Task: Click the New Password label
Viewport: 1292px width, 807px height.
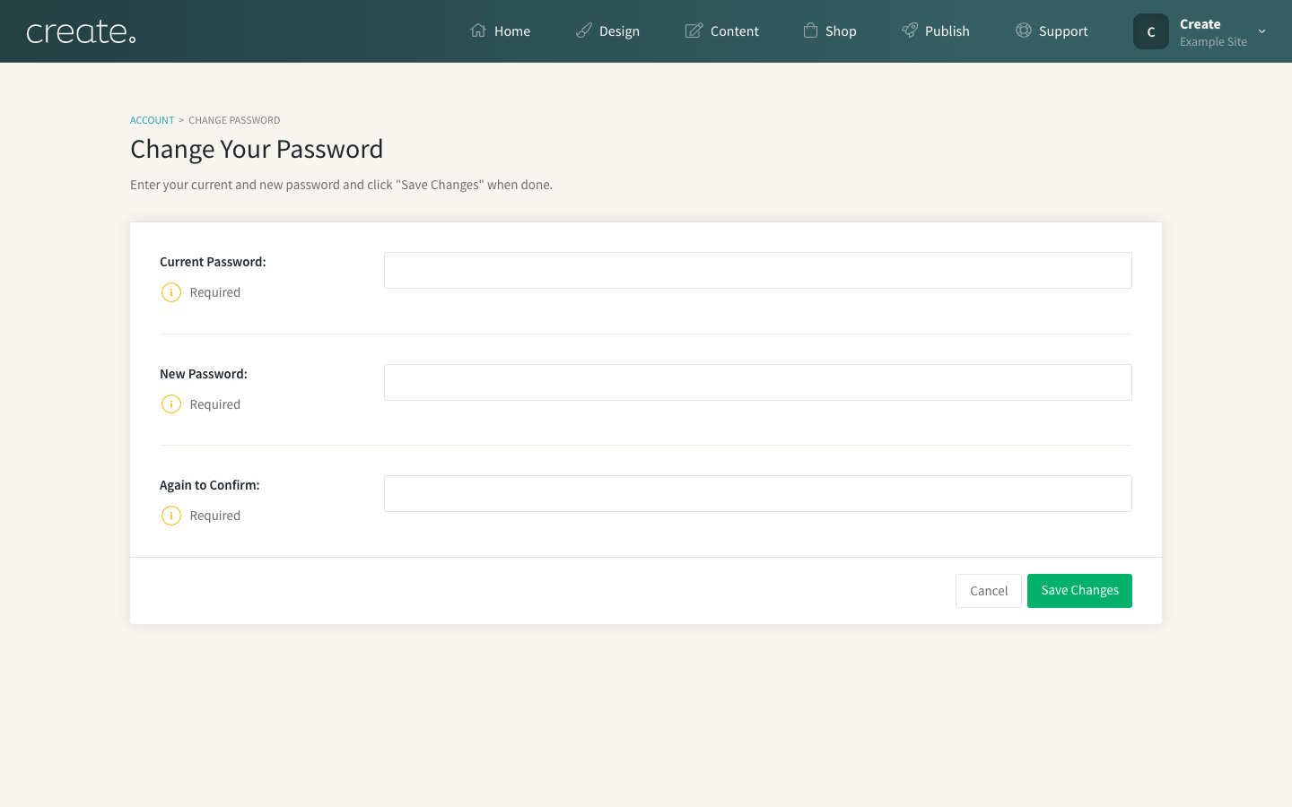Action: click(x=204, y=374)
